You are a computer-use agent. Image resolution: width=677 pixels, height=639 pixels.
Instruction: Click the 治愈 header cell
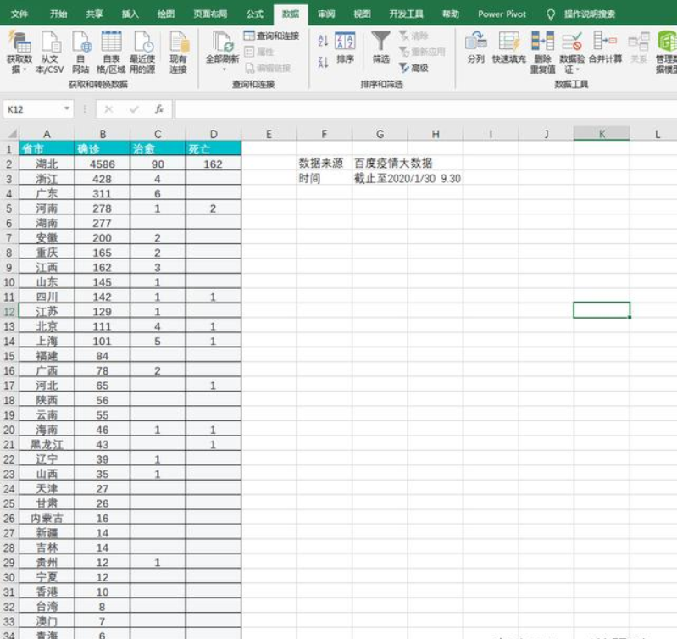coord(158,149)
